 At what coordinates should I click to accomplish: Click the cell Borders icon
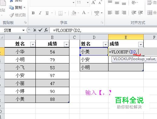pos(60,13)
